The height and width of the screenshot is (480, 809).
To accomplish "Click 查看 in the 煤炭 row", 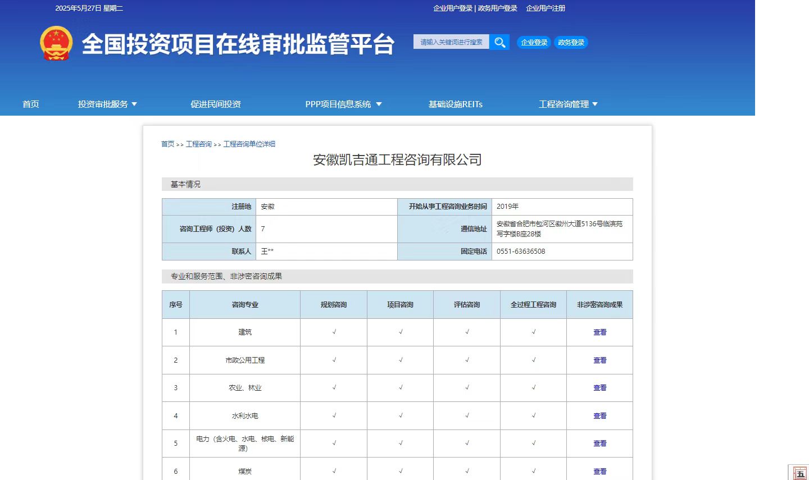I will (599, 471).
